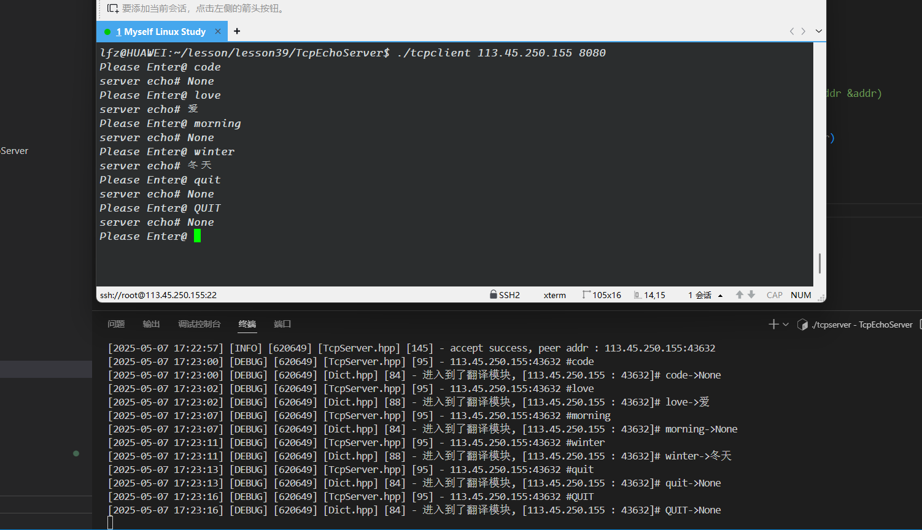Click the CAP indicator in status bar
This screenshot has width=922, height=530.
(x=775, y=295)
